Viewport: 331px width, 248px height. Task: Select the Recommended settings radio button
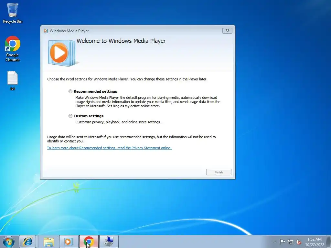point(70,91)
